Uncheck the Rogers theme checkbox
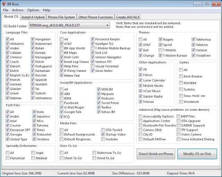Image resolution: width=222 pixels, height=177 pixels. [160, 39]
